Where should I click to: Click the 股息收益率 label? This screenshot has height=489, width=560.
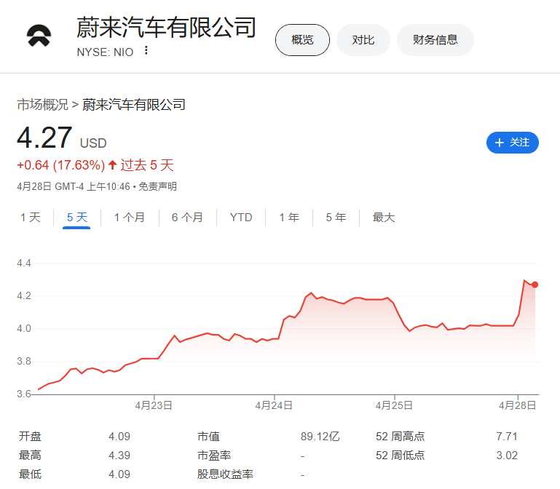[x=225, y=474]
